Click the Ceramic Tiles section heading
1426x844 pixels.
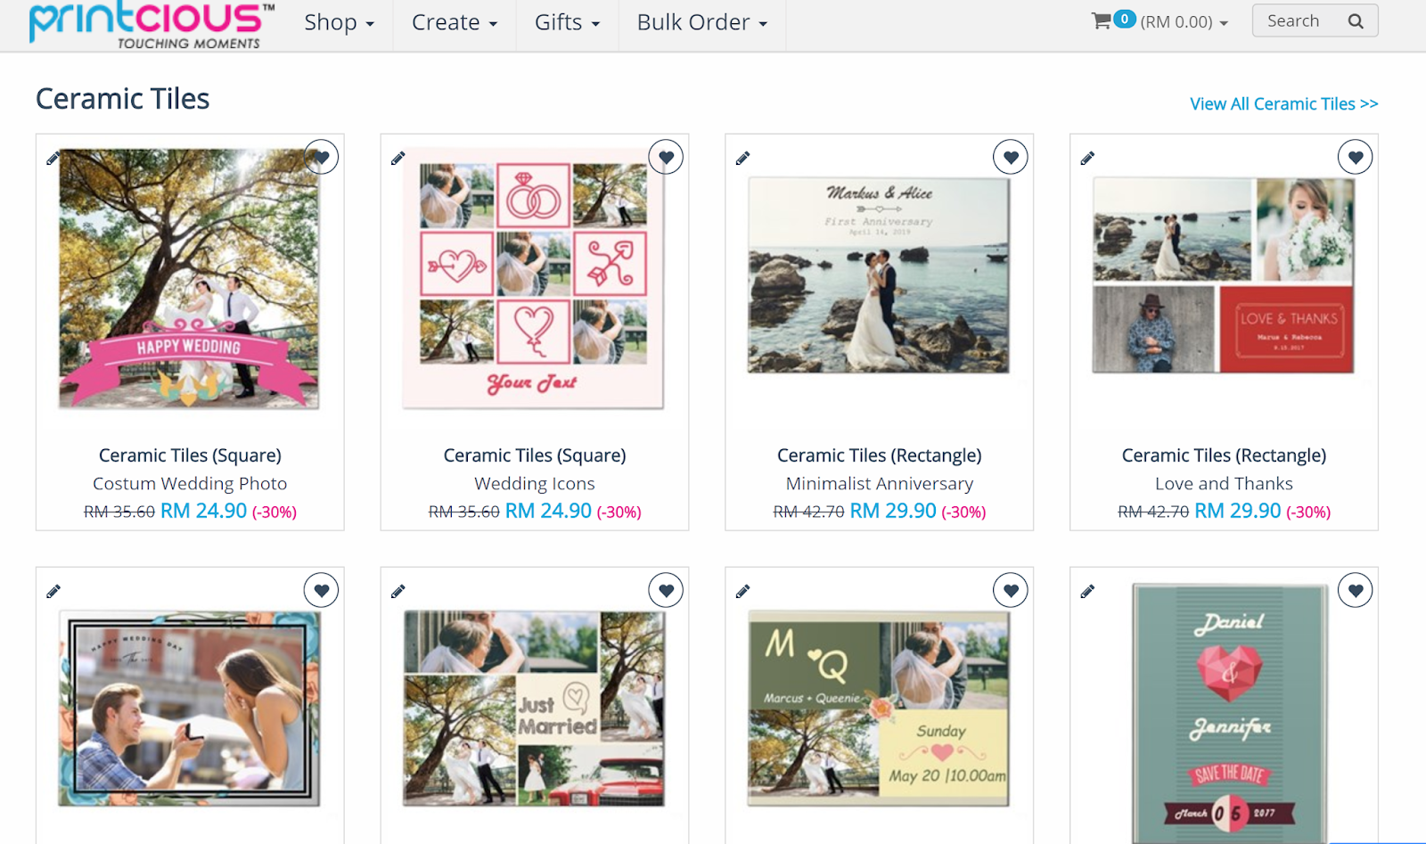pyautogui.click(x=123, y=99)
